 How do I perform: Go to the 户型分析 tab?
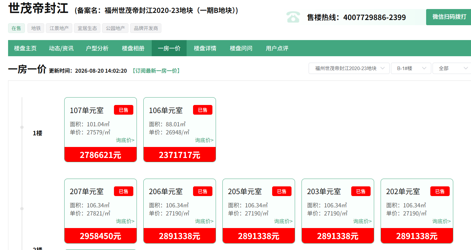pyautogui.click(x=97, y=48)
